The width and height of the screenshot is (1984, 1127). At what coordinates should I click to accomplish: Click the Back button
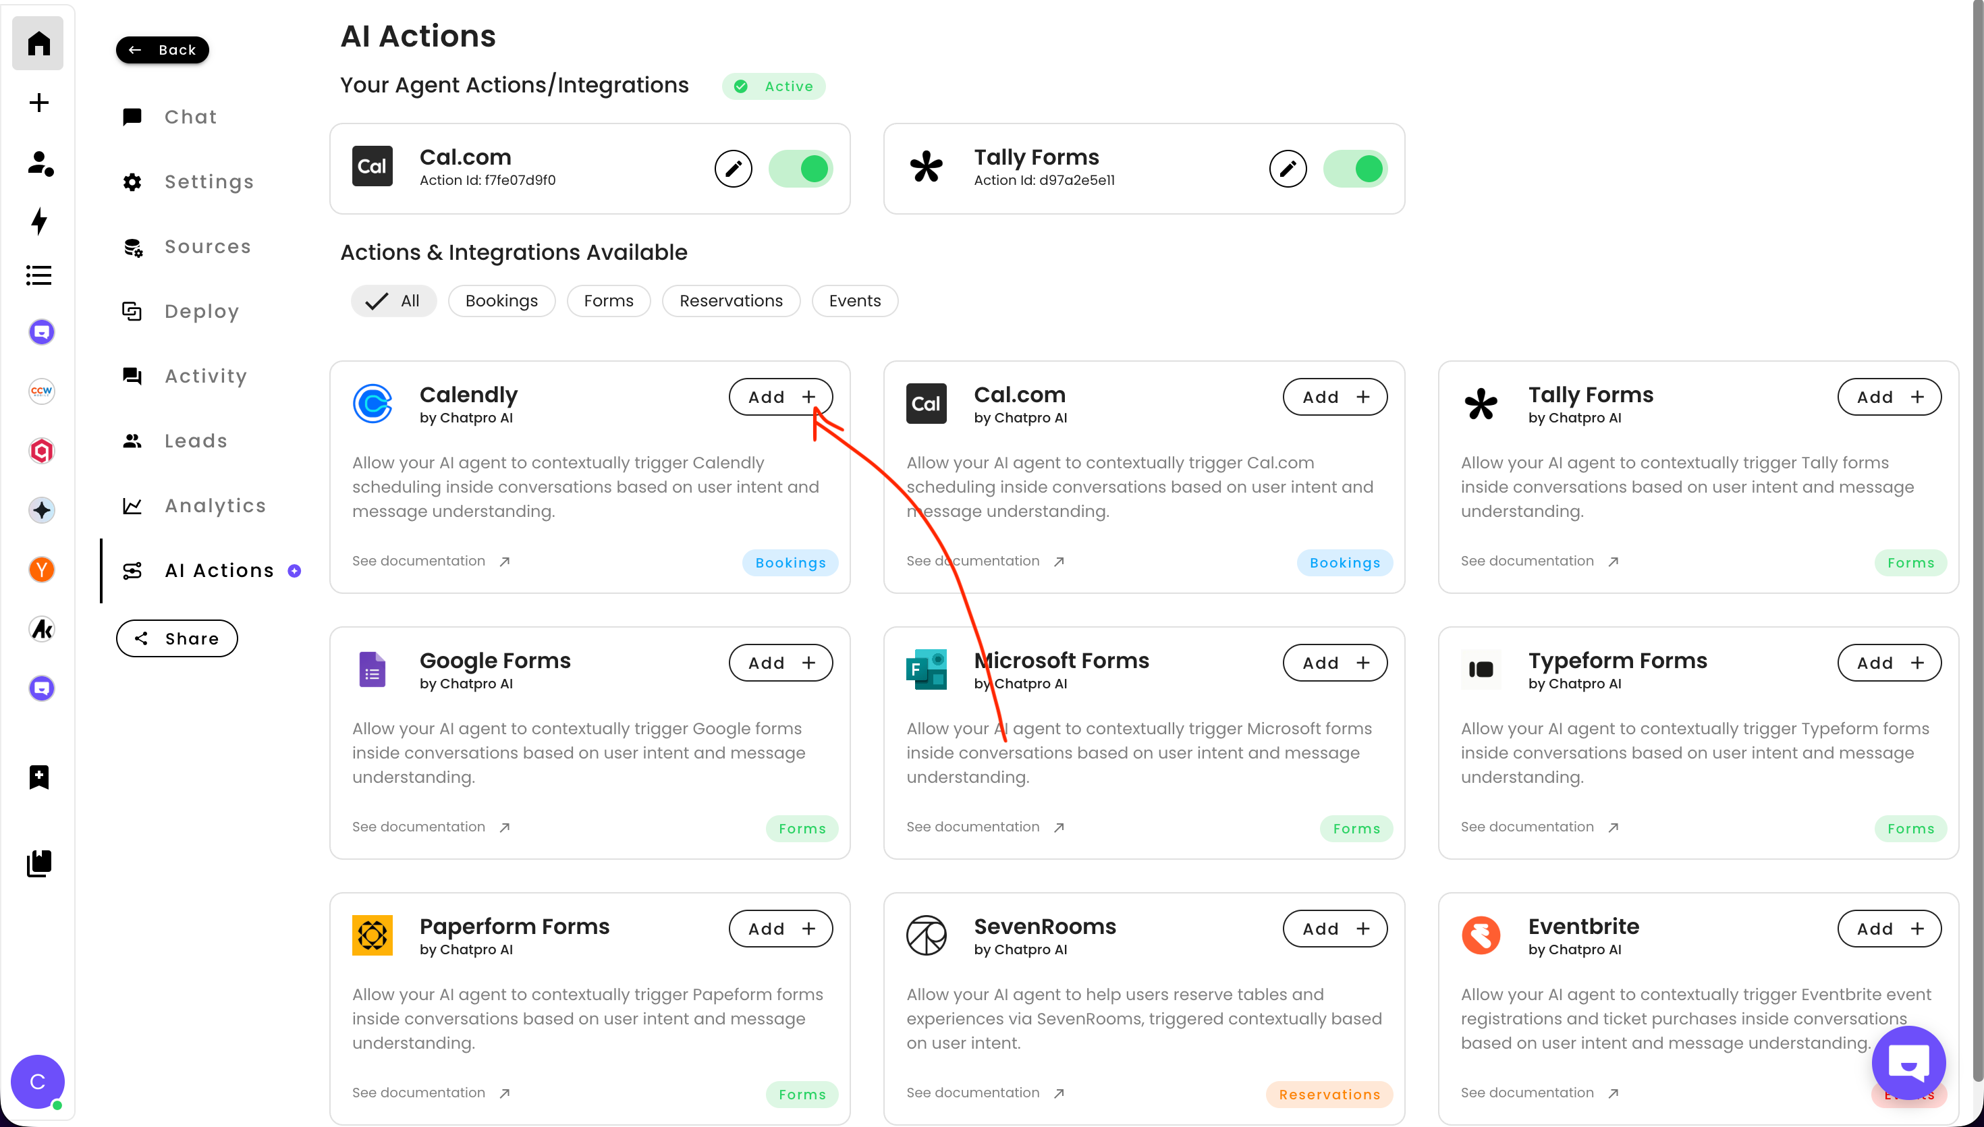tap(162, 51)
